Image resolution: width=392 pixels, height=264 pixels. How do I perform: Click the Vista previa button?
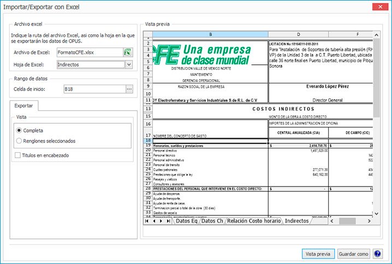[318, 254]
